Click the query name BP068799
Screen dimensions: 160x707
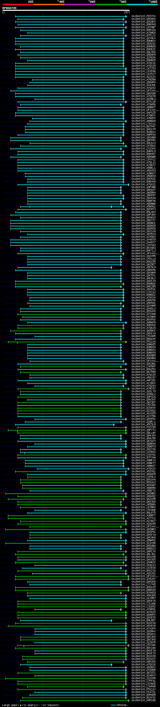pyautogui.click(x=9, y=8)
